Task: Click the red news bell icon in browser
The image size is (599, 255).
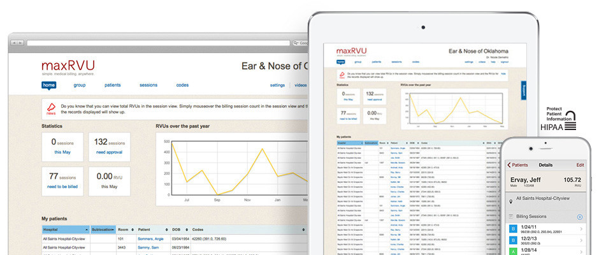Action: tap(51, 107)
